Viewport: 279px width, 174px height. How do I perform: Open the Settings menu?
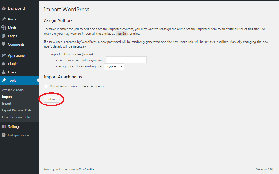(14, 126)
